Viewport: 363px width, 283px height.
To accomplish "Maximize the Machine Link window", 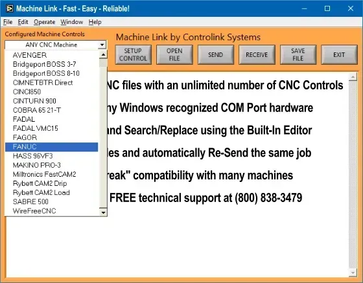I will pos(327,8).
